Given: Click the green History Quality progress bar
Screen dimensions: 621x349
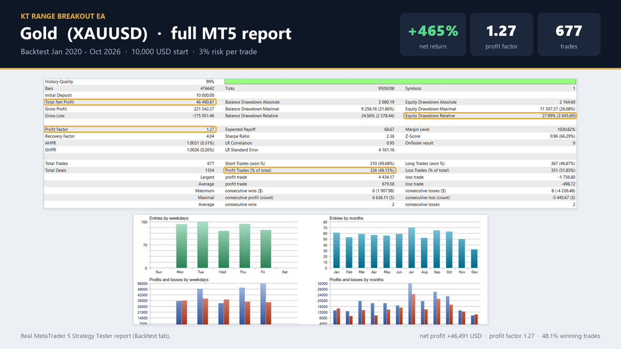Looking at the screenshot, I should click(401, 82).
